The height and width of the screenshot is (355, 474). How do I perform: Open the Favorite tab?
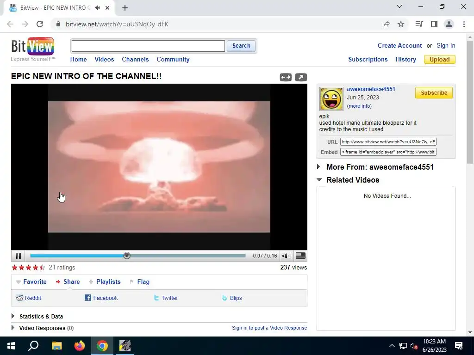31,282
